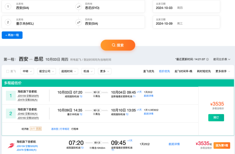Open the 中转 filter dropdown
This screenshot has width=235, height=154.
tap(27, 71)
